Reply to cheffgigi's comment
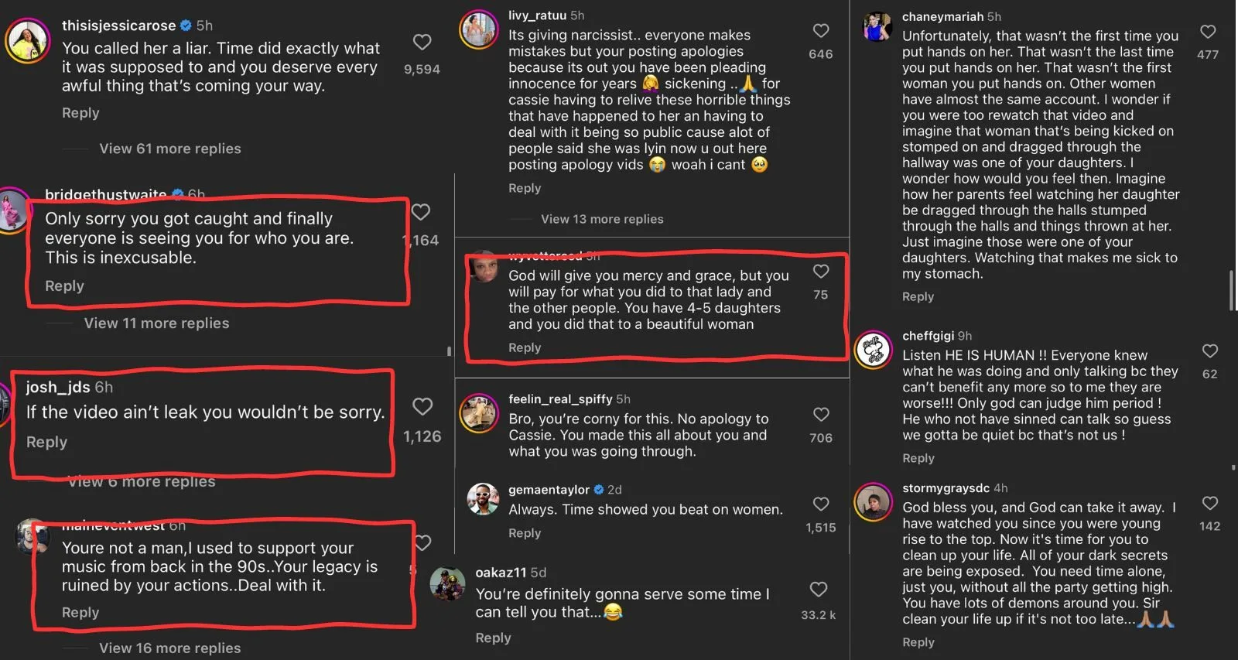1238x660 pixels. pyautogui.click(x=918, y=458)
